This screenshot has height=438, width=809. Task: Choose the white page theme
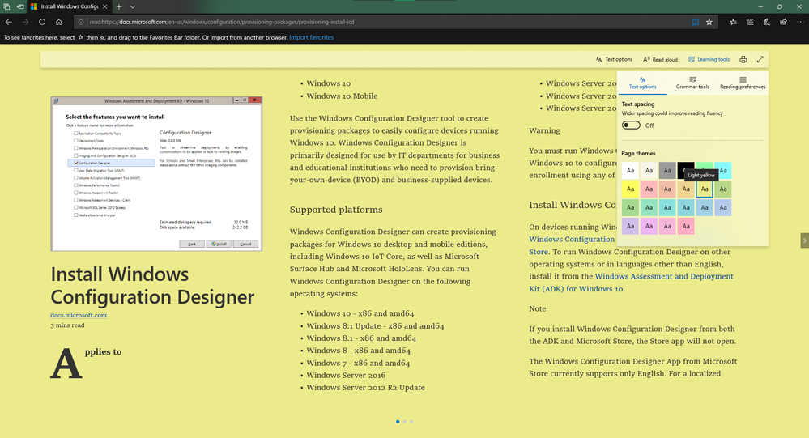(x=630, y=170)
